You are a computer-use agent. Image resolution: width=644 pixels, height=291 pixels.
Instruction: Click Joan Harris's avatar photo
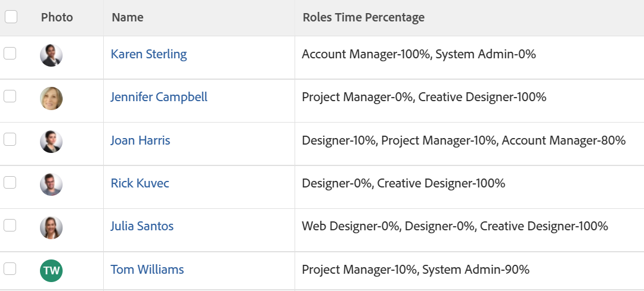51,142
